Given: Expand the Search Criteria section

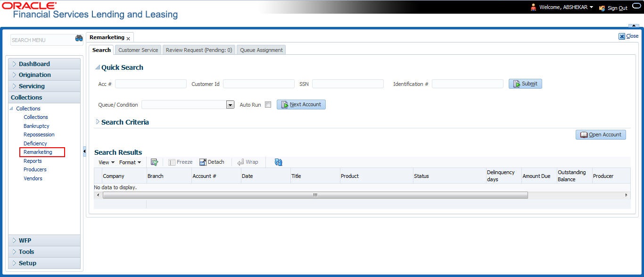Looking at the screenshot, I should [98, 122].
